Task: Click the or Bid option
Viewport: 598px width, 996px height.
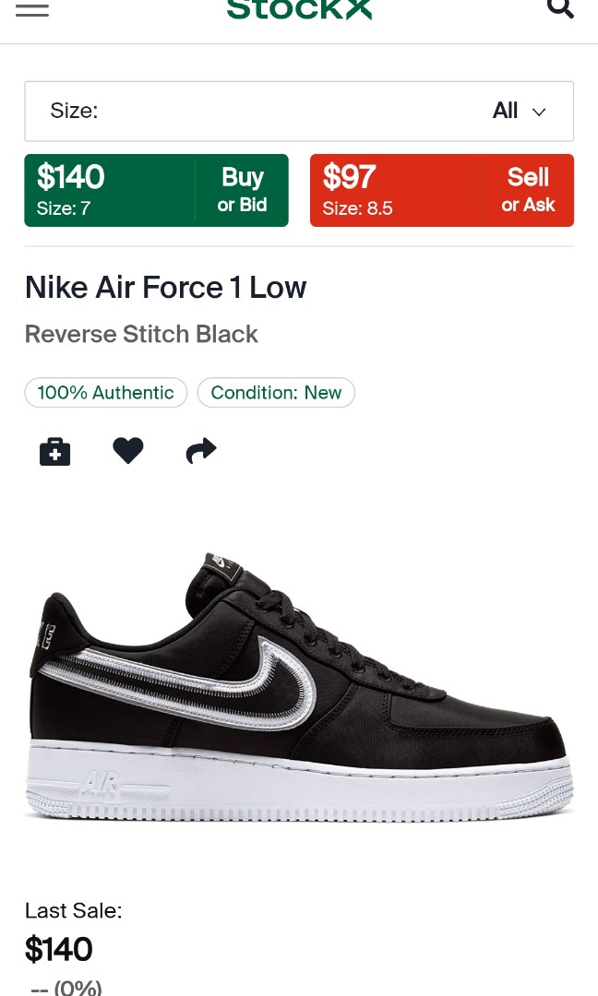Action: (242, 205)
